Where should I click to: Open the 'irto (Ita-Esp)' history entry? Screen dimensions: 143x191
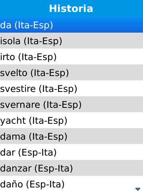click(x=71, y=57)
